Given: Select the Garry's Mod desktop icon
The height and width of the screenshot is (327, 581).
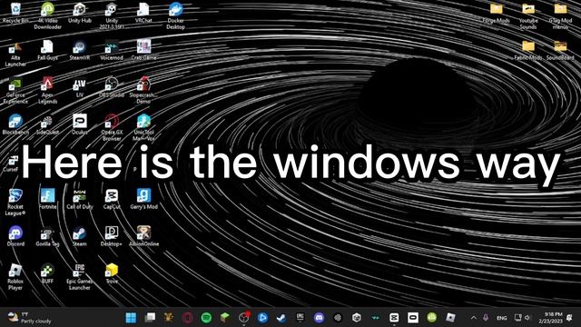Looking at the screenshot, I should coord(143,200).
